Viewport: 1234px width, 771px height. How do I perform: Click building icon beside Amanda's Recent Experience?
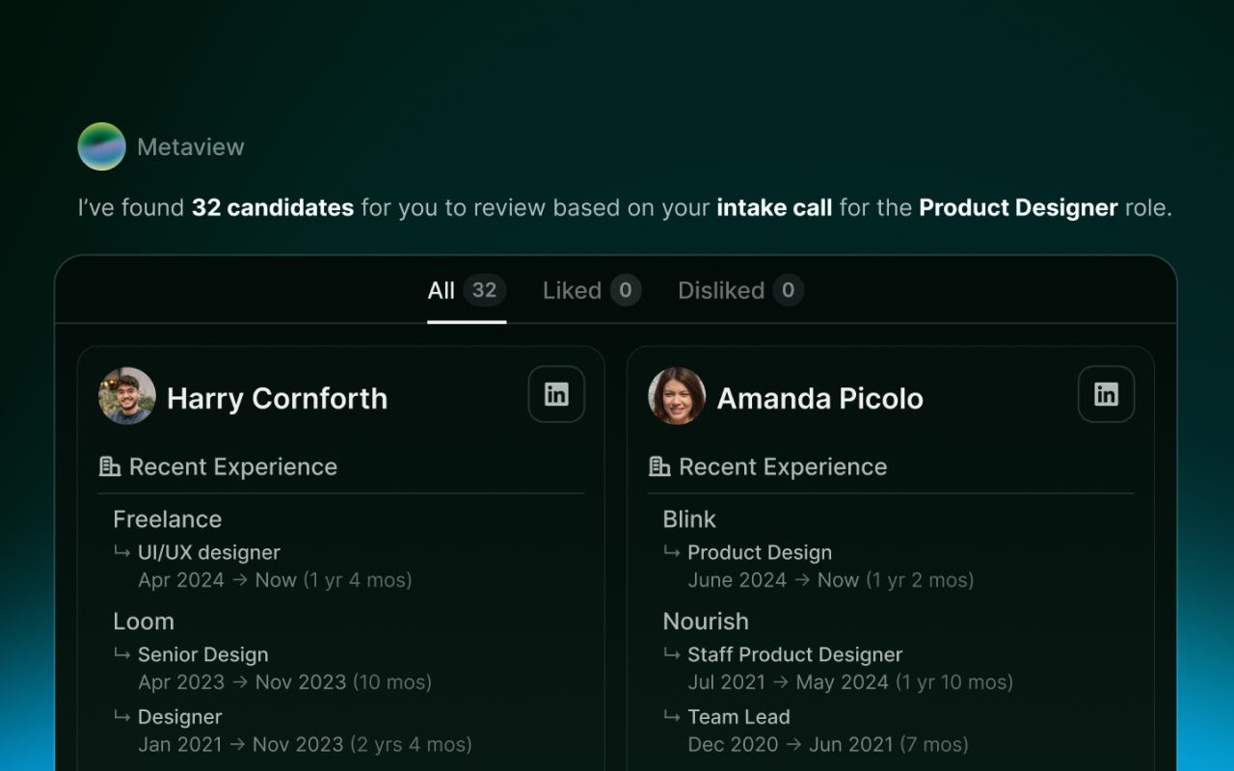(x=659, y=467)
